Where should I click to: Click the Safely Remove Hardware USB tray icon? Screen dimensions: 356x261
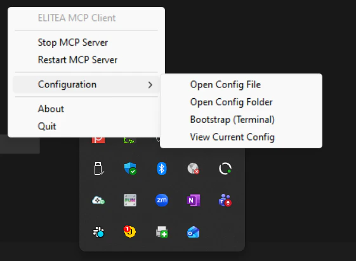(x=98, y=169)
